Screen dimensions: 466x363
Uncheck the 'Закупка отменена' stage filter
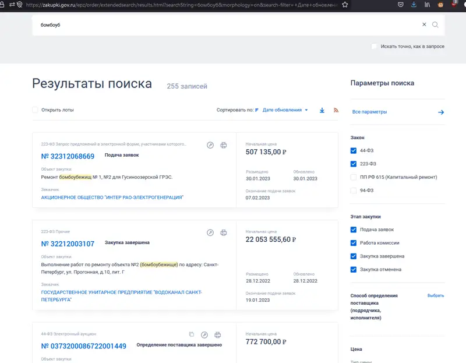coord(354,269)
